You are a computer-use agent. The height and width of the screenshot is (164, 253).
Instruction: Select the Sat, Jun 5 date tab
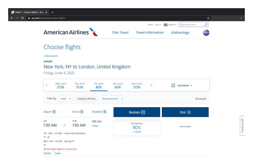point(118,85)
